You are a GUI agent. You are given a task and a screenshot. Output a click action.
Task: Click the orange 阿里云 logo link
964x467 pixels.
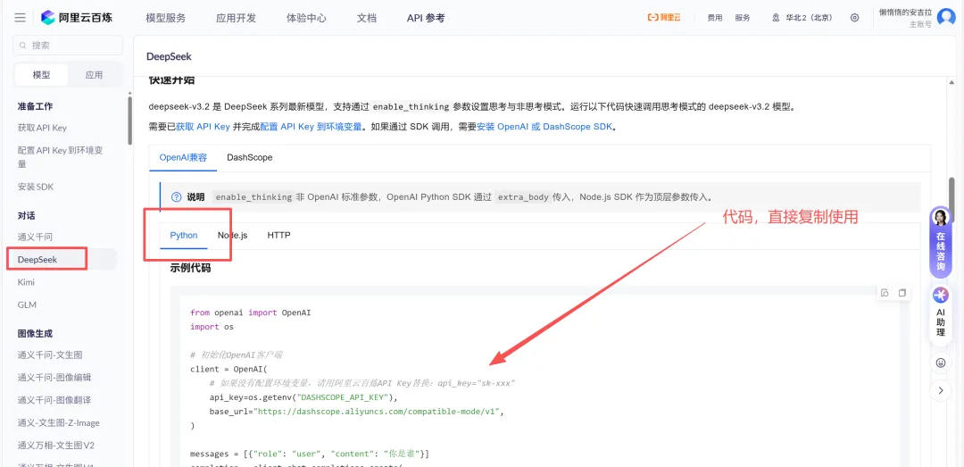[664, 18]
